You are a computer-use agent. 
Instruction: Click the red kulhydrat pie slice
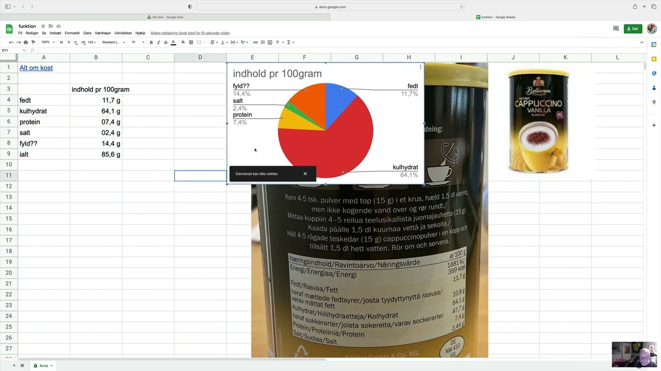click(330, 144)
